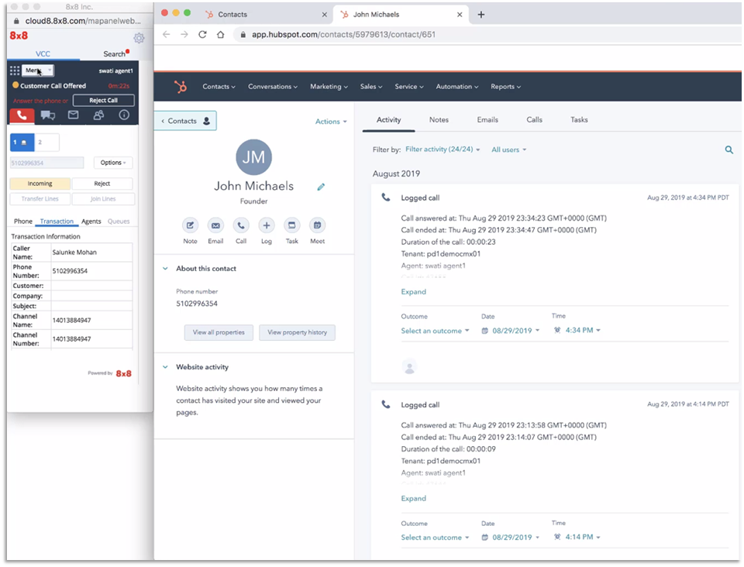This screenshot has height=567, width=744.
Task: Open the 8x8 apps grid icon
Action: [15, 70]
